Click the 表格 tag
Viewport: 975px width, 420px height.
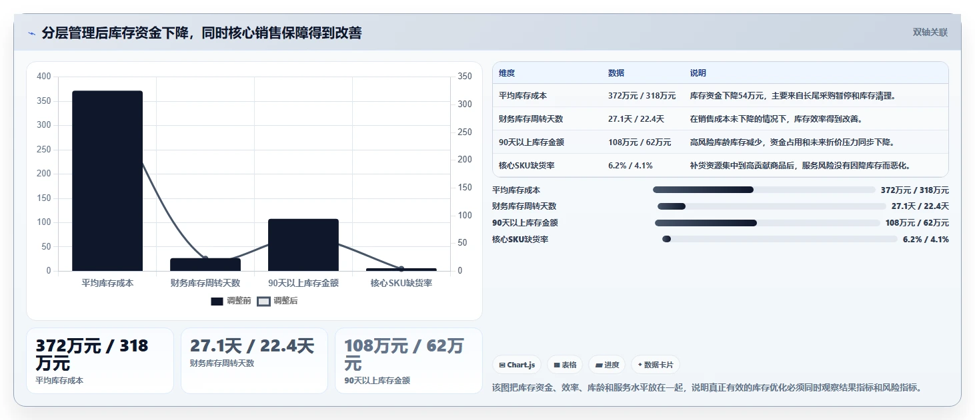(x=565, y=365)
